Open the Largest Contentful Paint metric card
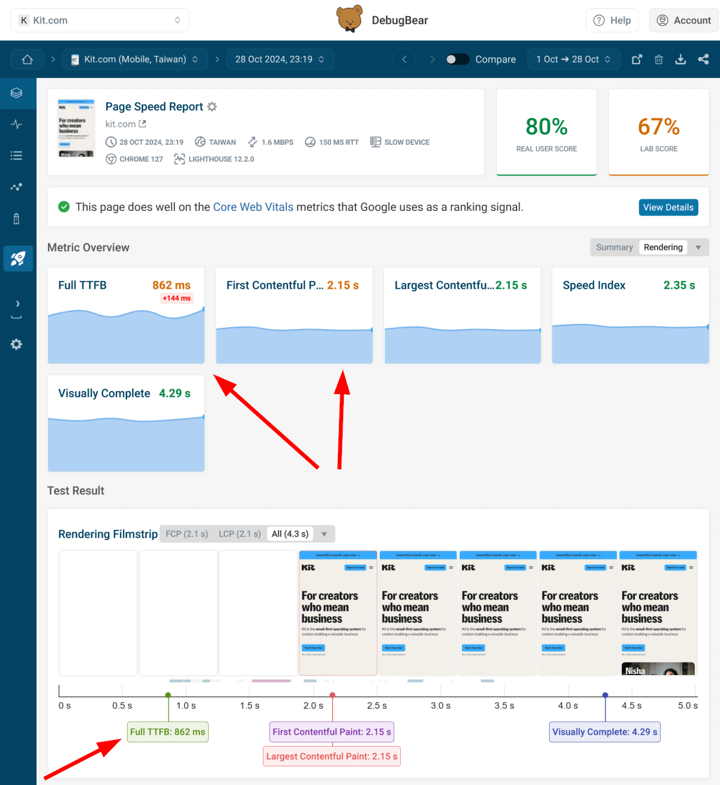 tap(462, 315)
